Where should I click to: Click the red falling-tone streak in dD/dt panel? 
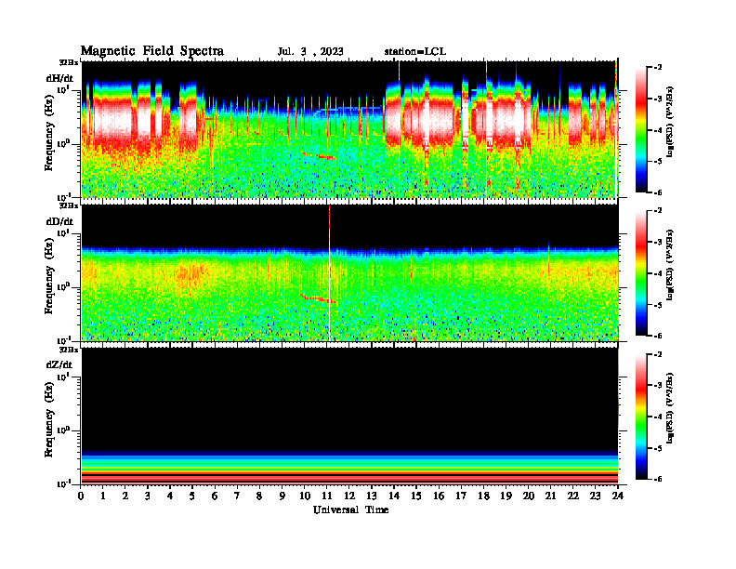click(x=318, y=298)
